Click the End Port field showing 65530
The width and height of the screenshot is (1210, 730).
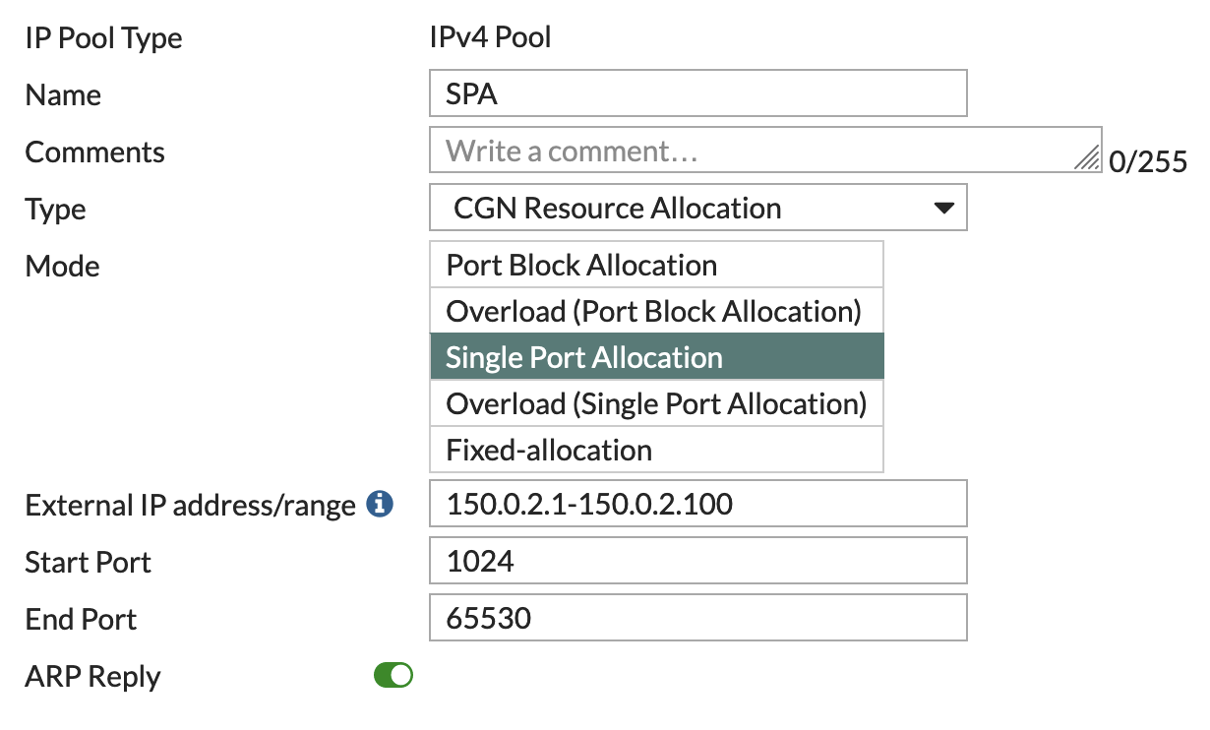coord(698,619)
